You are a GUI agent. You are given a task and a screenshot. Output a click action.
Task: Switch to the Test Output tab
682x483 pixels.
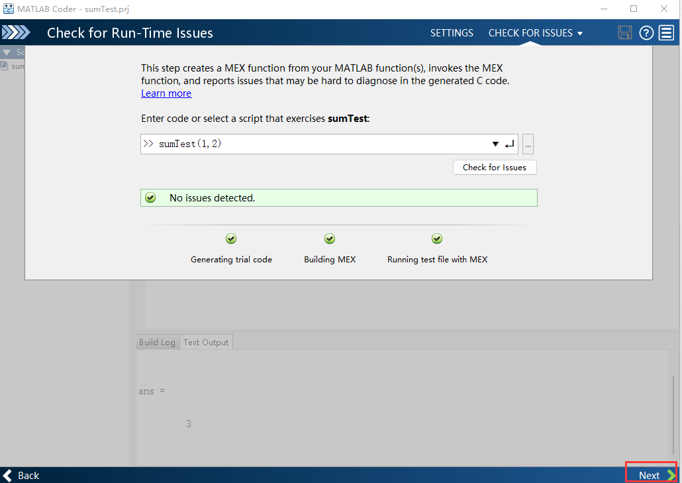(x=206, y=342)
